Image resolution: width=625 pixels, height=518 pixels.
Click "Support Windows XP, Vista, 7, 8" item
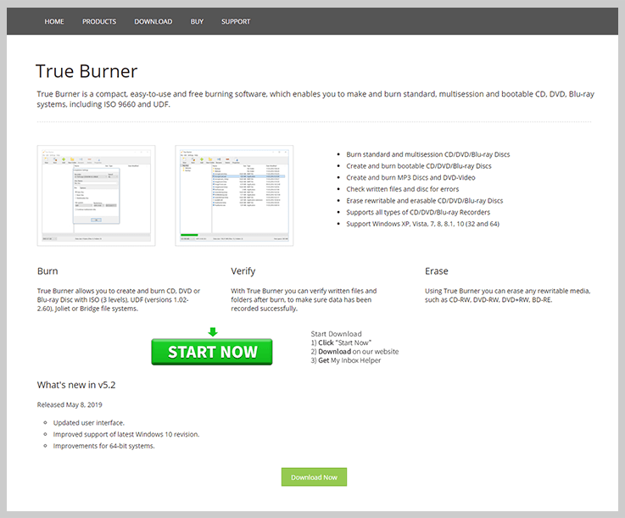(x=422, y=224)
